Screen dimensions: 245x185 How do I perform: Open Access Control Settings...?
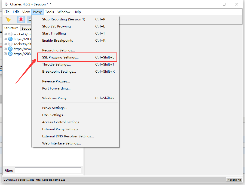(75, 122)
